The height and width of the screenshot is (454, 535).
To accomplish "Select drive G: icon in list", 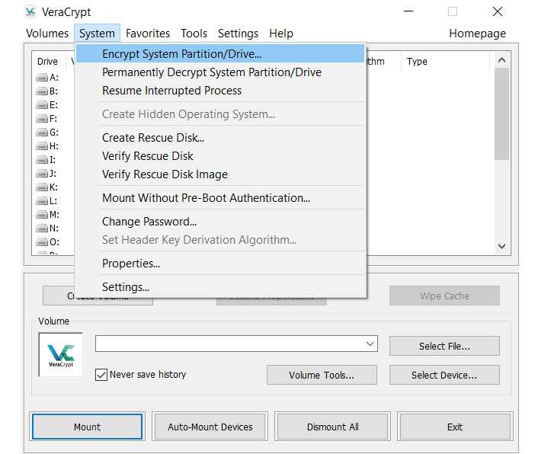I will (42, 132).
